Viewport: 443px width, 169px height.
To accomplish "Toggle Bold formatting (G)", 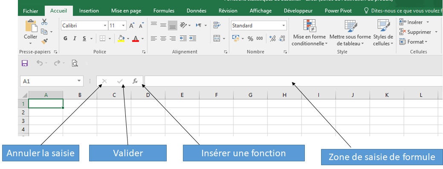I will 65,39.
